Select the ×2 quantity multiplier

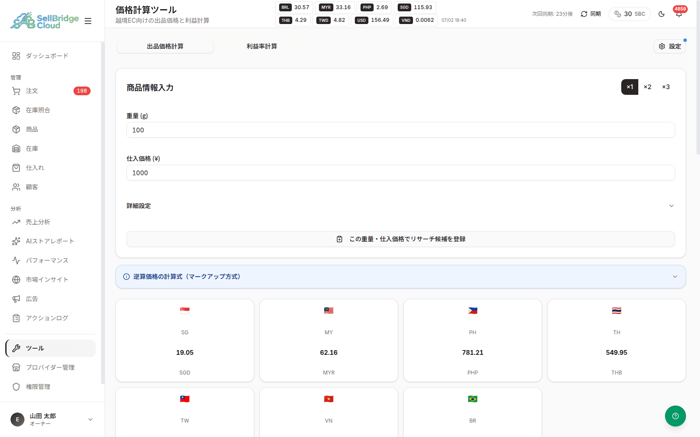click(647, 87)
